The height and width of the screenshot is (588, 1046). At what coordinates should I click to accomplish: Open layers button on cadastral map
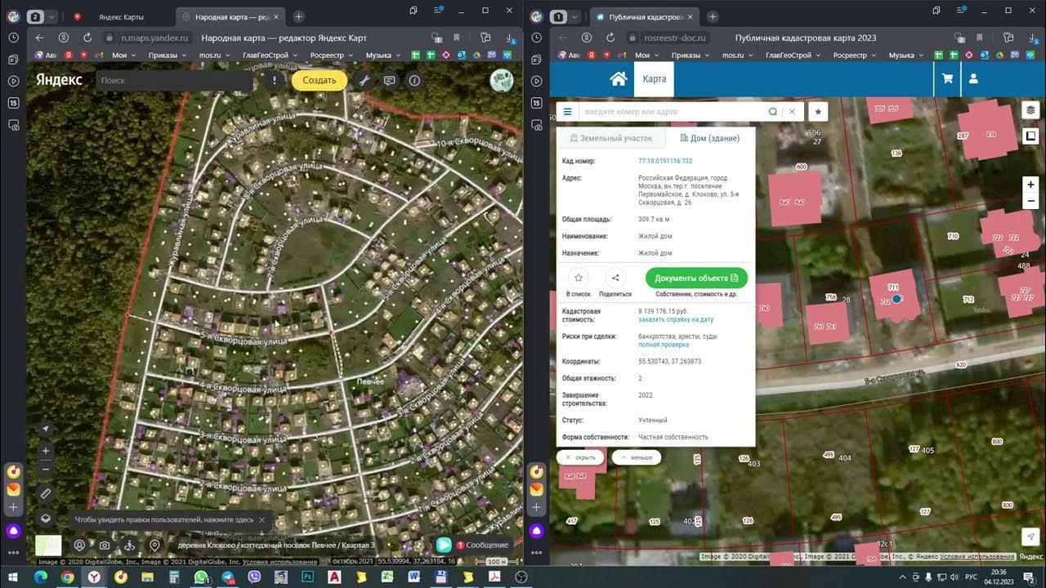[1030, 111]
